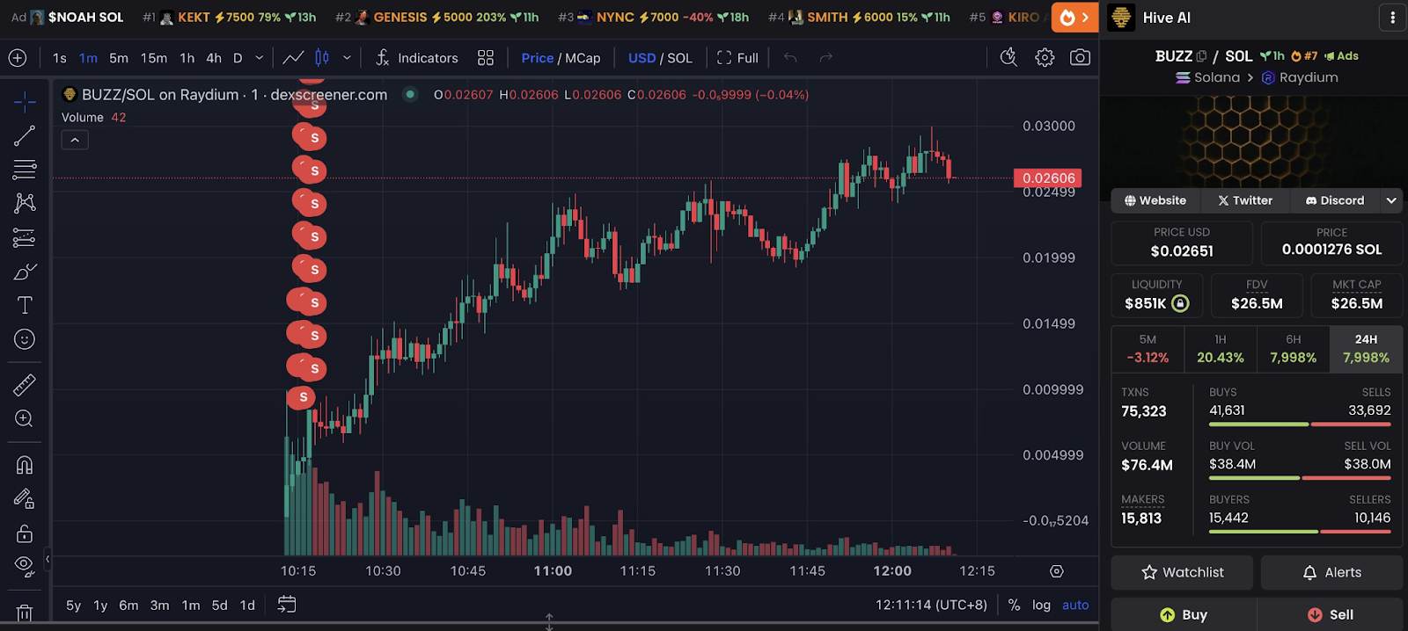
Task: Select the 4h interval
Action: pos(214,58)
